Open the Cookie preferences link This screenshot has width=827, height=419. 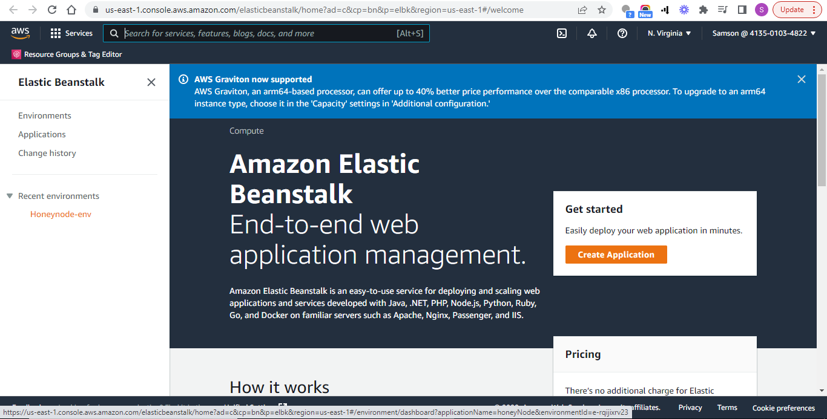(783, 408)
